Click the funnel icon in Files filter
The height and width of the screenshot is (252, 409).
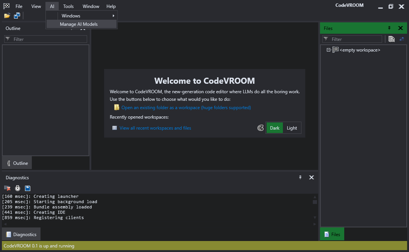tap(326, 39)
